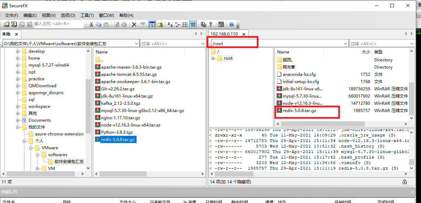421x203 pixels.
Task: Open the local path dropdown arrow
Action: (137, 43)
